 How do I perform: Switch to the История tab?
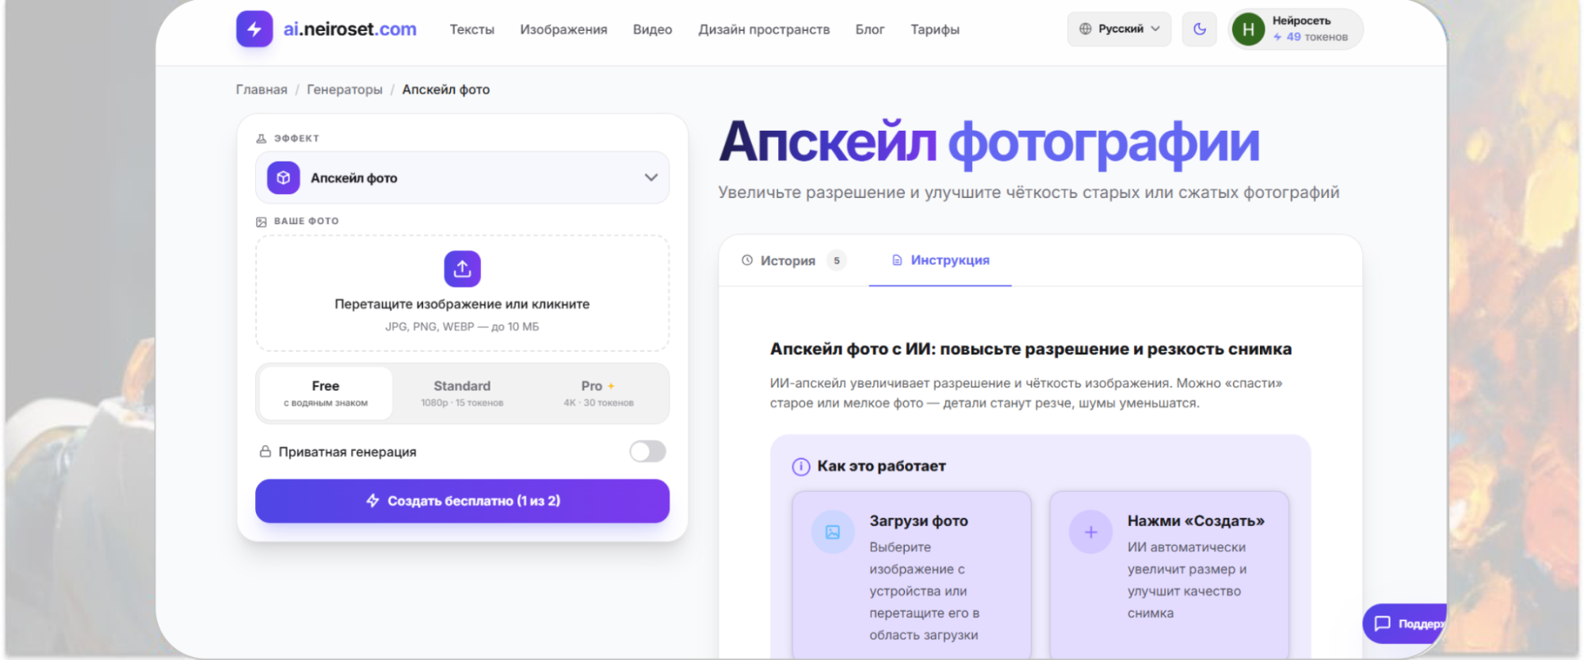(792, 261)
